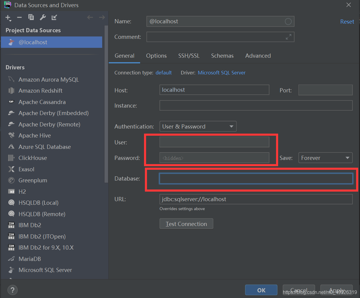Select Greenplum driver icon
The height and width of the screenshot is (298, 360).
pyautogui.click(x=11, y=180)
